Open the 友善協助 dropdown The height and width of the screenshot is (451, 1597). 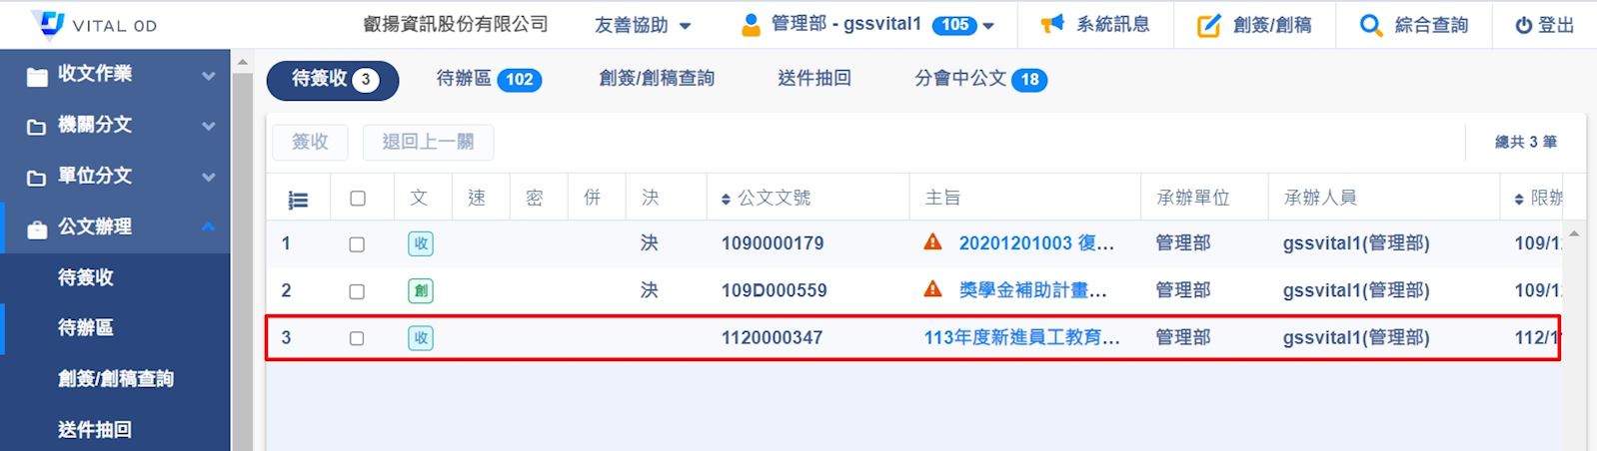pyautogui.click(x=643, y=25)
